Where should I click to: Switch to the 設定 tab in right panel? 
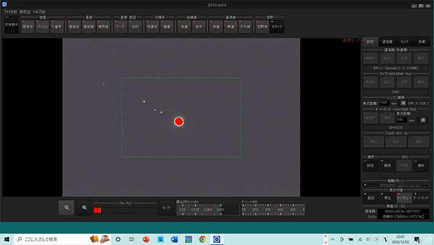370,42
